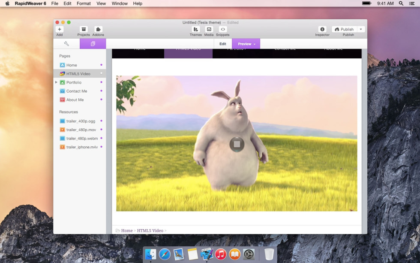This screenshot has width=420, height=263.
Task: Click the About Me page icon
Action: pos(62,100)
